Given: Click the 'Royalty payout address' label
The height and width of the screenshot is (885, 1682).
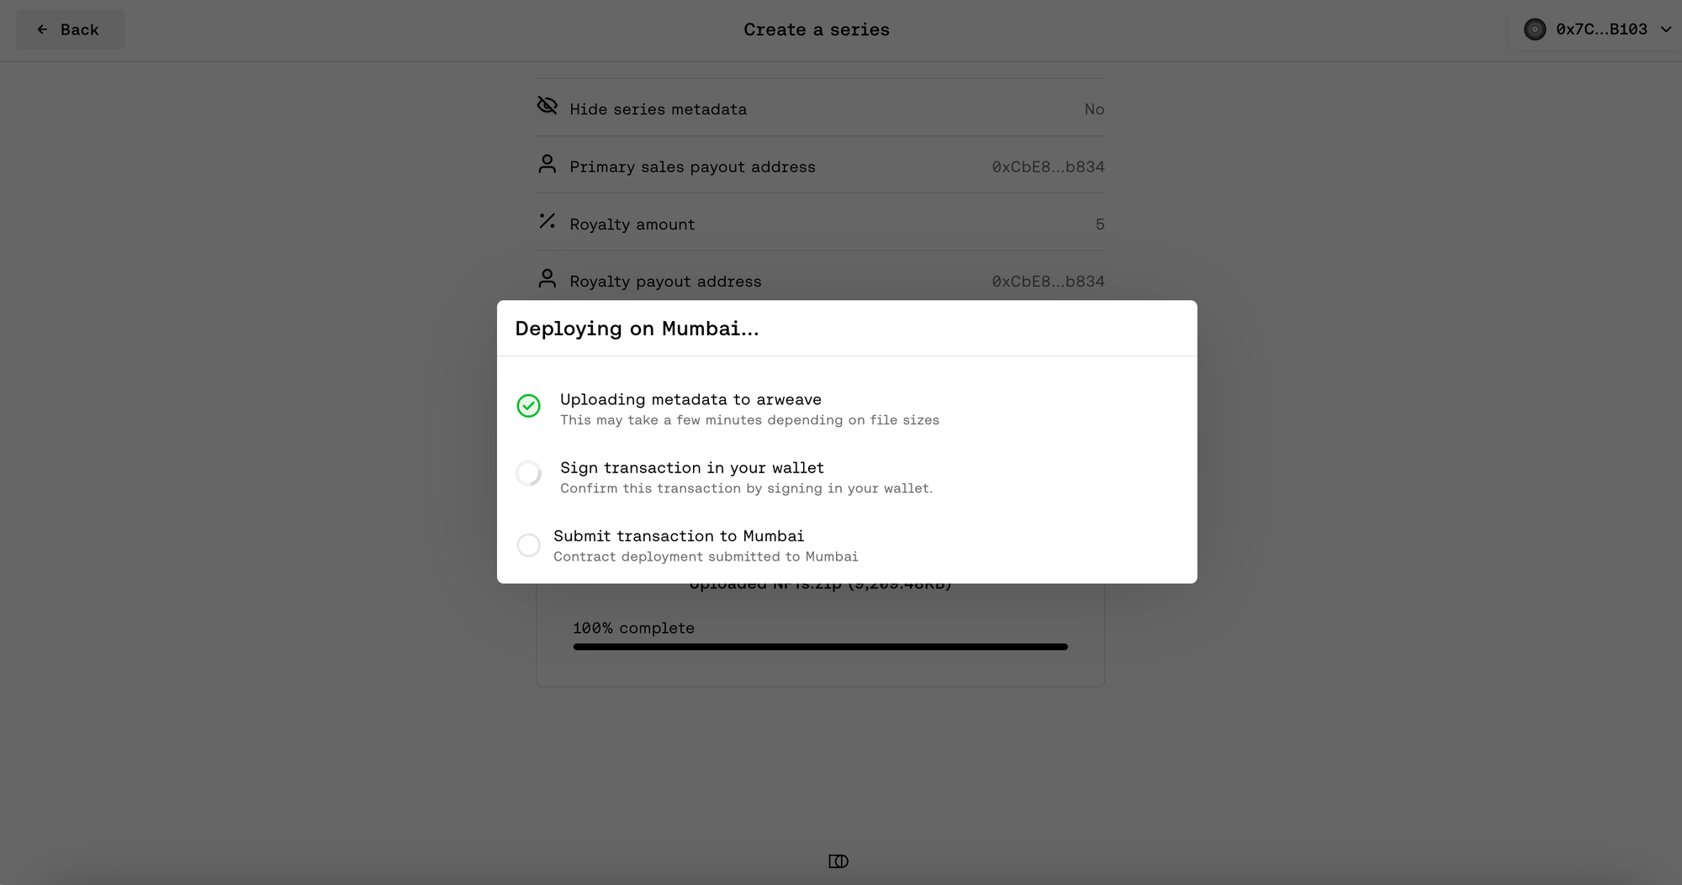Looking at the screenshot, I should [665, 282].
